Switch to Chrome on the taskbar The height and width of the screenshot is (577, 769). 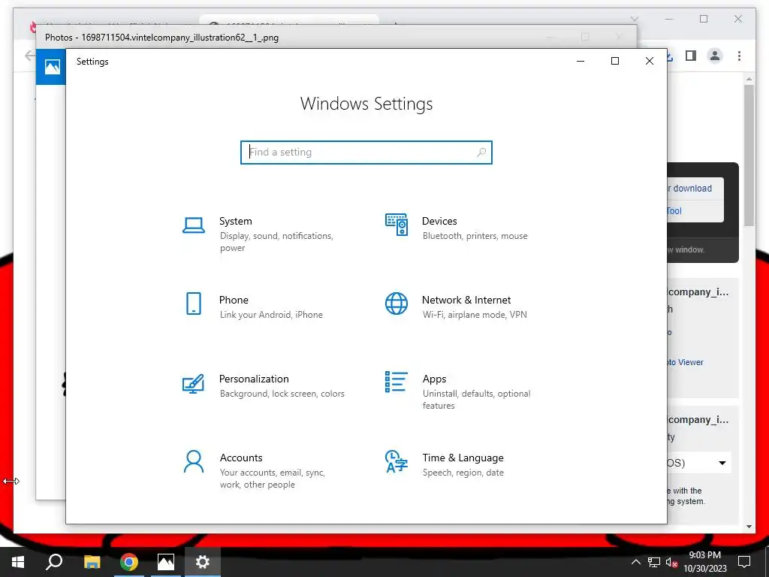129,562
